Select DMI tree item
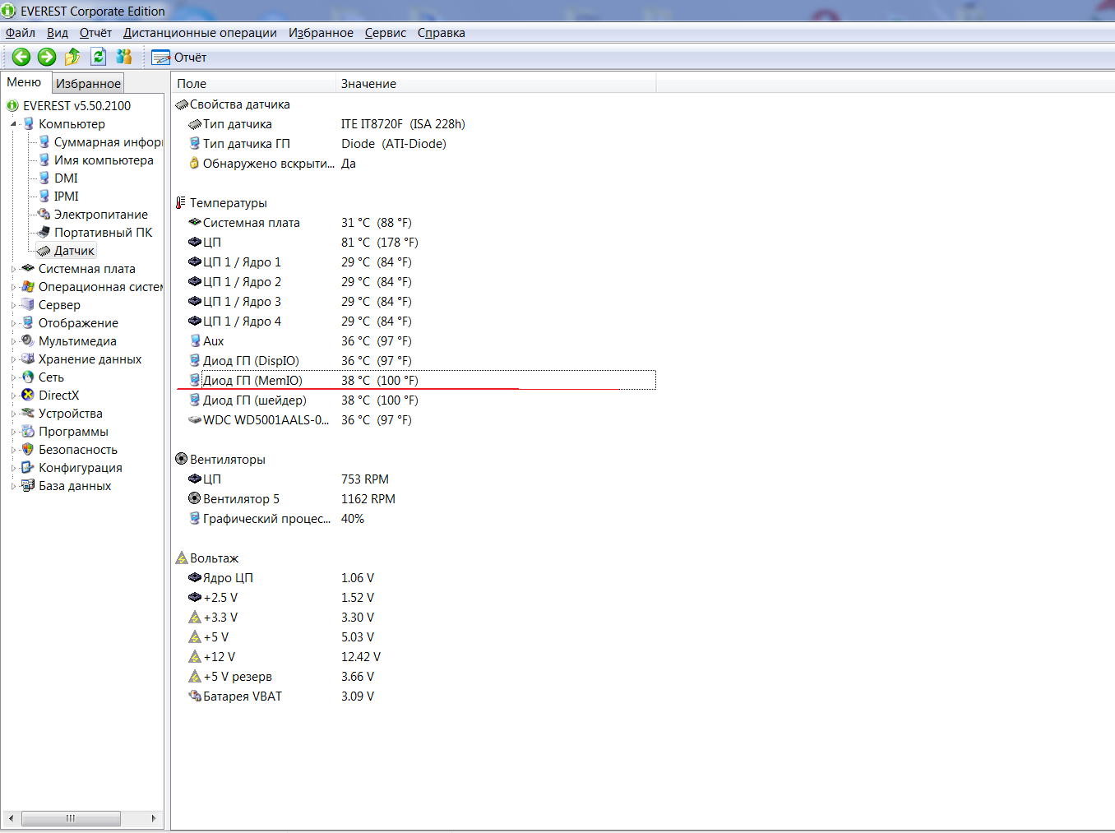The height and width of the screenshot is (833, 1115). (66, 178)
